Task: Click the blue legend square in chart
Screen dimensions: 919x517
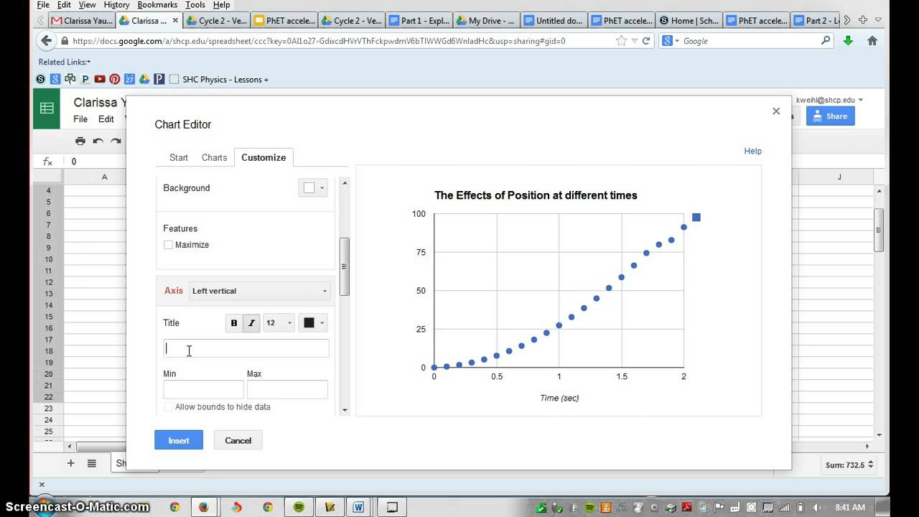Action: (696, 217)
